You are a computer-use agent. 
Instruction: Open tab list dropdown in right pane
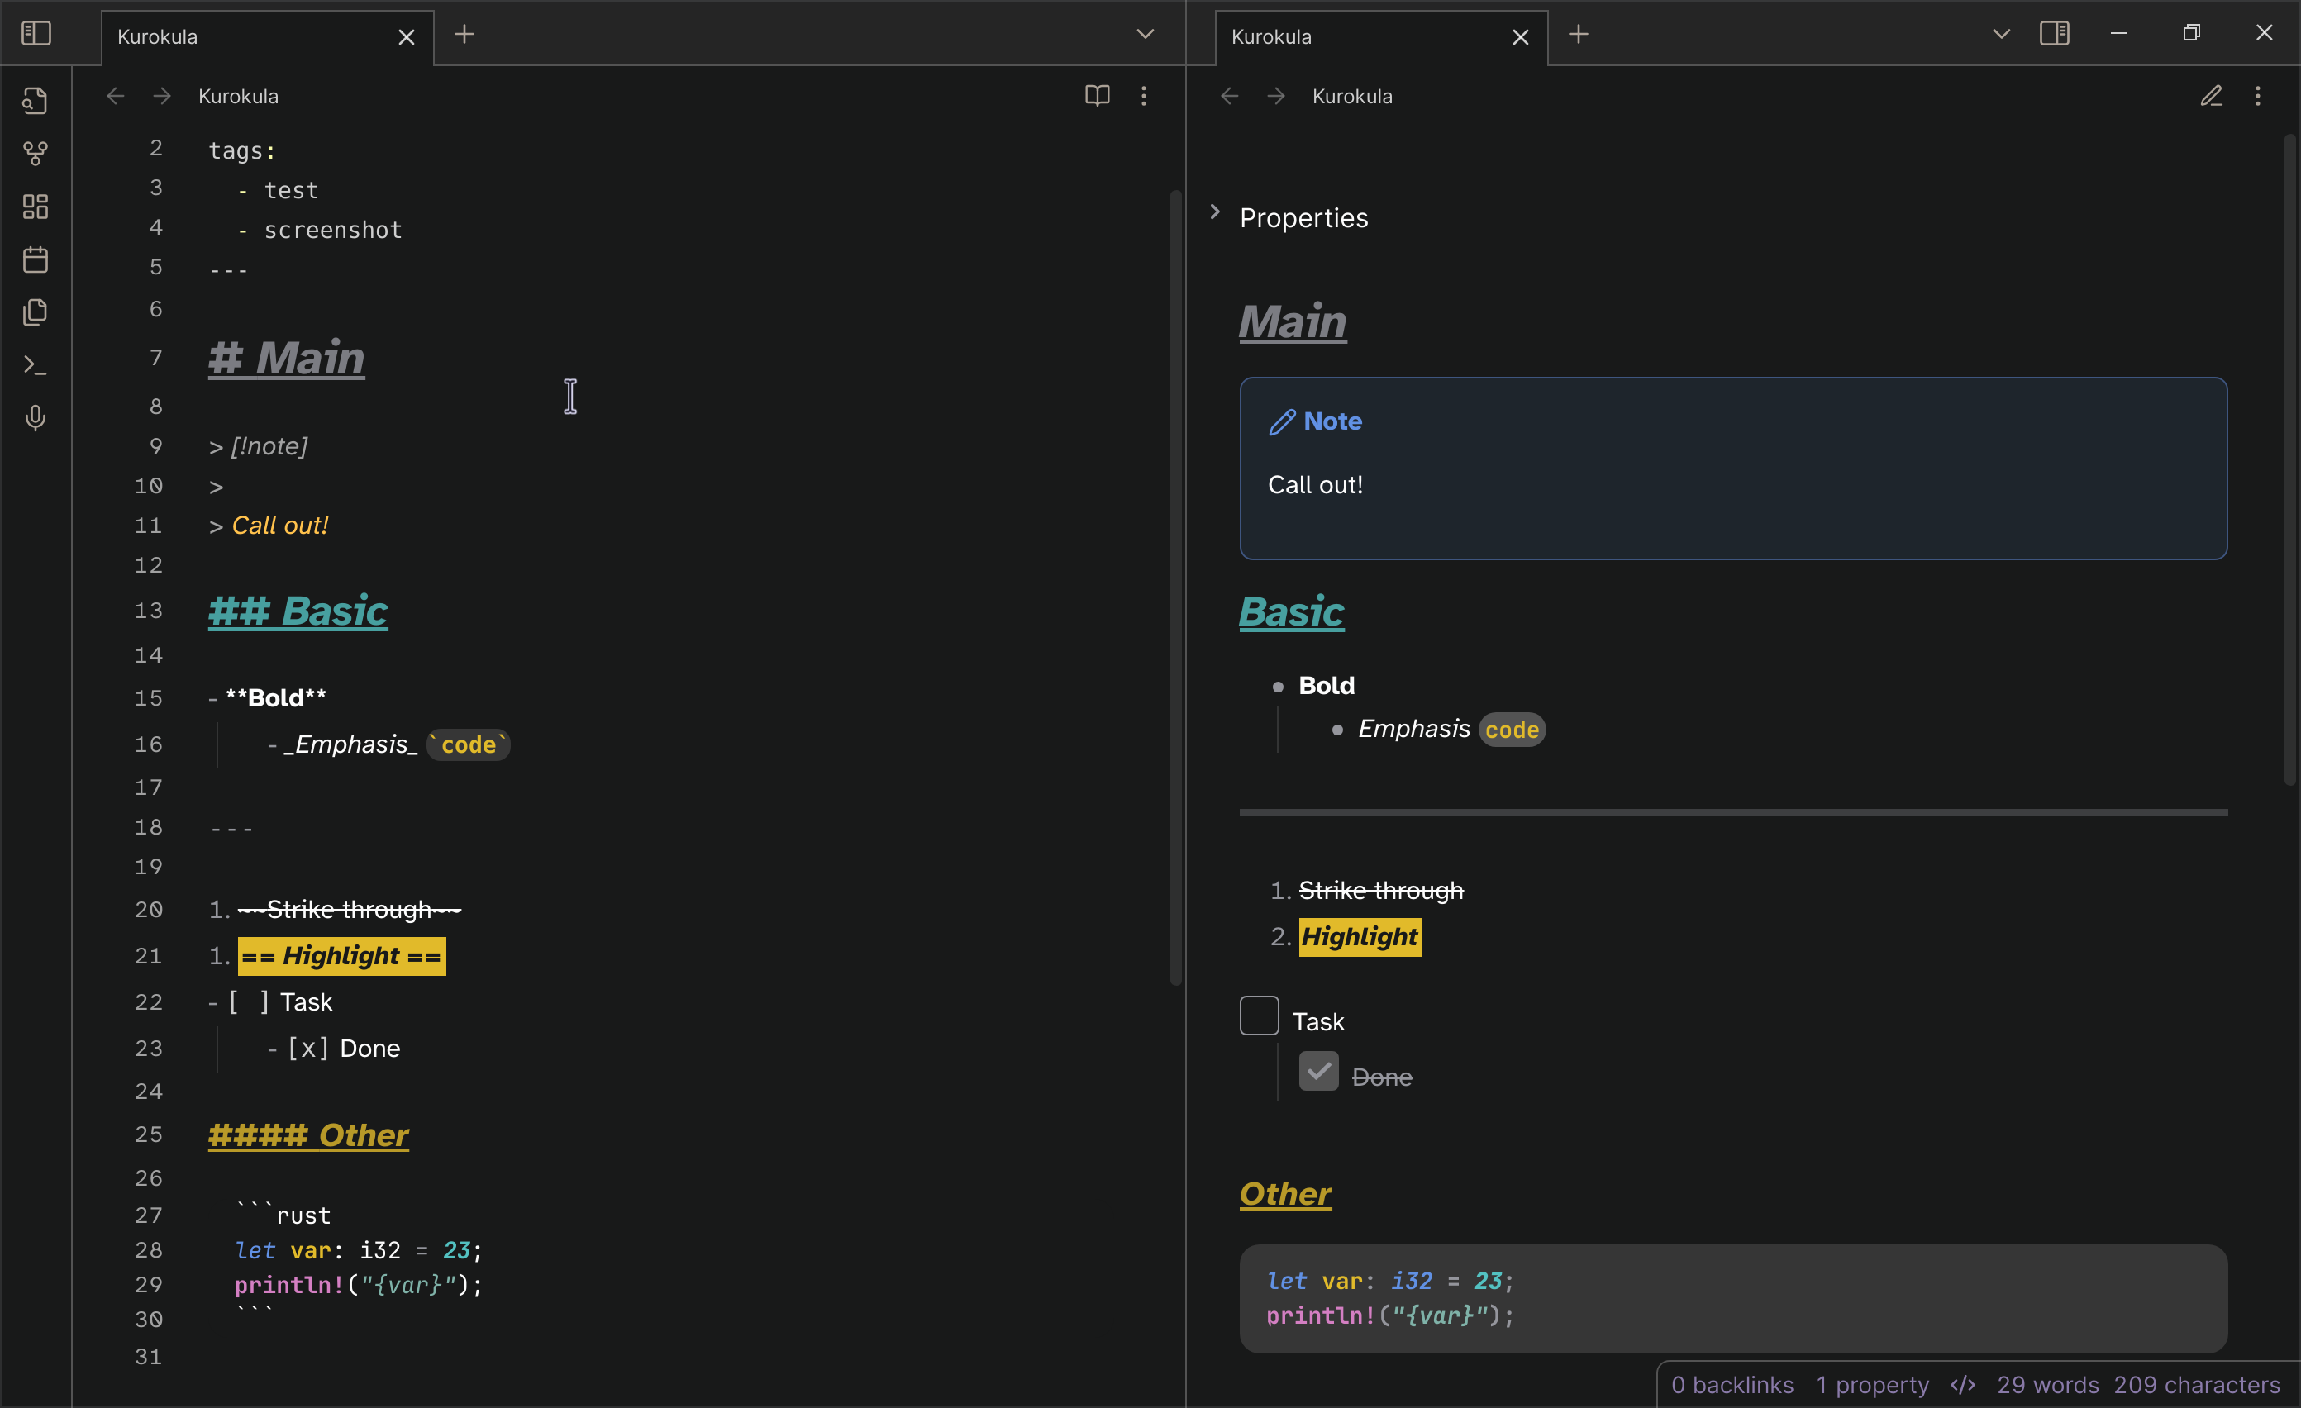click(2001, 35)
